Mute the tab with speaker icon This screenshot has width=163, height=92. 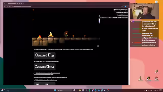[x=20, y=3]
